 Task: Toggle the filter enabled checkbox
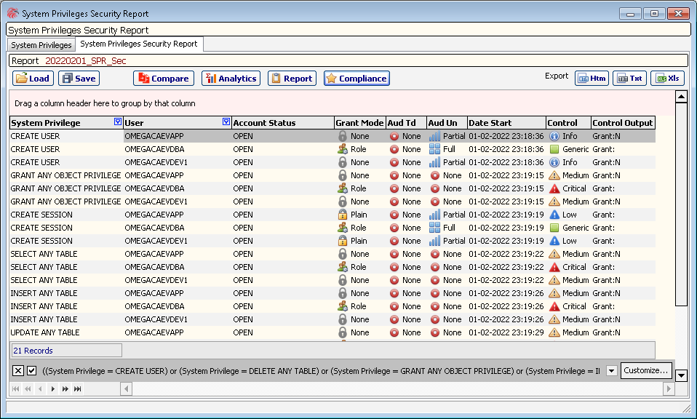click(31, 370)
